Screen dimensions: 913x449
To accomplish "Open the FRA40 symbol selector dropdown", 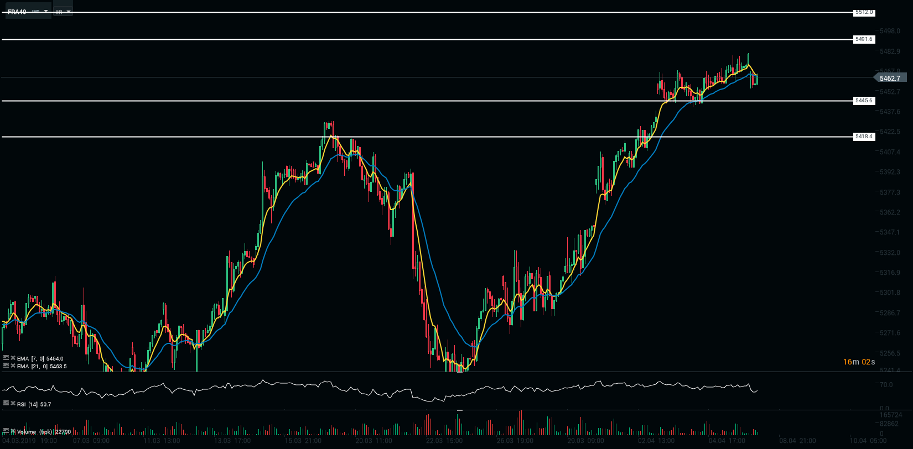I will click(28, 11).
